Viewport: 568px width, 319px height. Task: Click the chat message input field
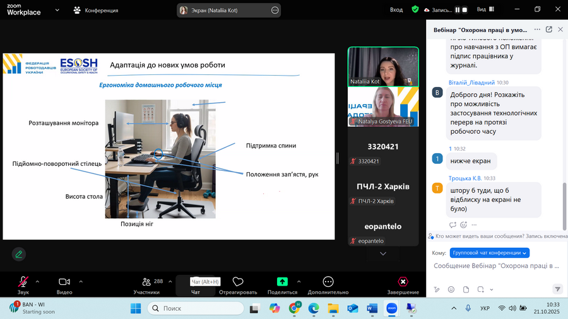pyautogui.click(x=497, y=266)
